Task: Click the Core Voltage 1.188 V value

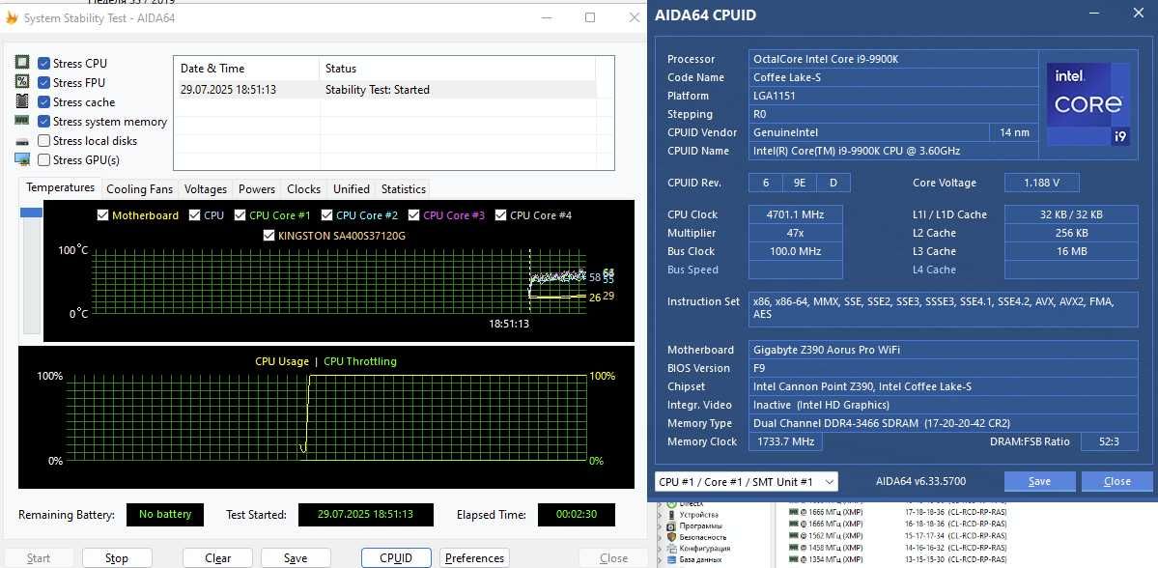Action: pos(1041,183)
